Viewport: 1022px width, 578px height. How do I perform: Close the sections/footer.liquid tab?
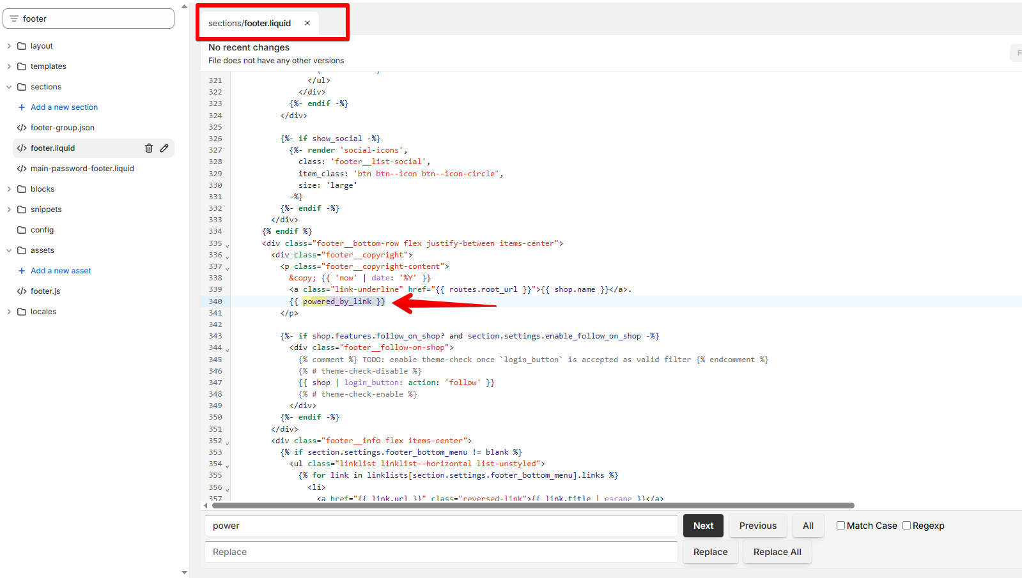coord(307,23)
